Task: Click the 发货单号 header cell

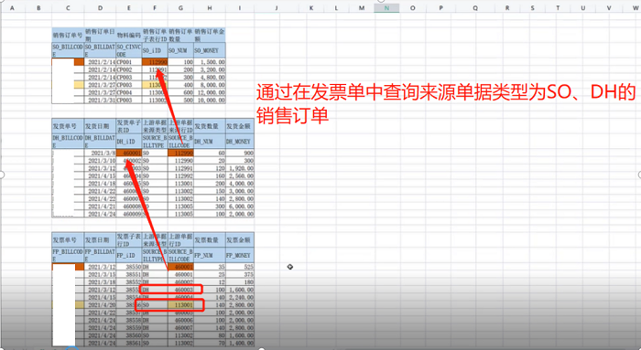Action: pyautogui.click(x=68, y=126)
